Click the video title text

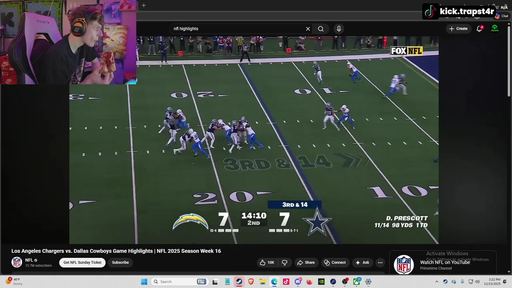pos(116,251)
